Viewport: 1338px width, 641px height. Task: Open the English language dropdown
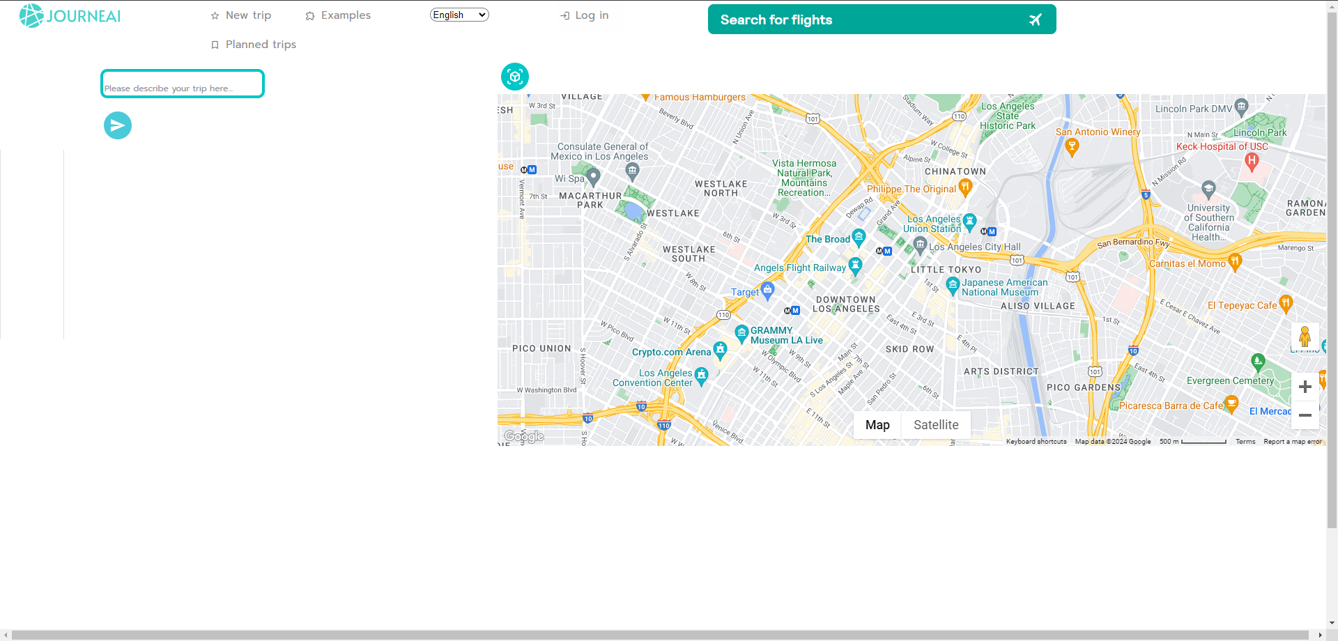coord(459,15)
